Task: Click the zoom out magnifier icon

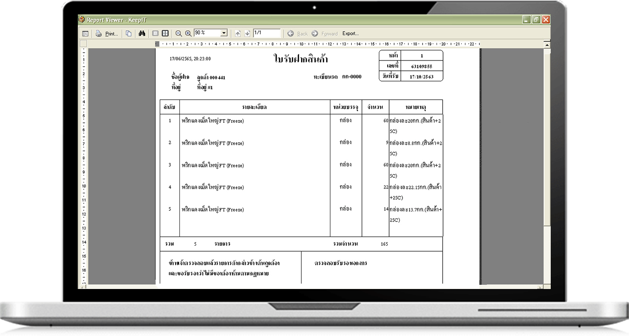Action: point(178,34)
